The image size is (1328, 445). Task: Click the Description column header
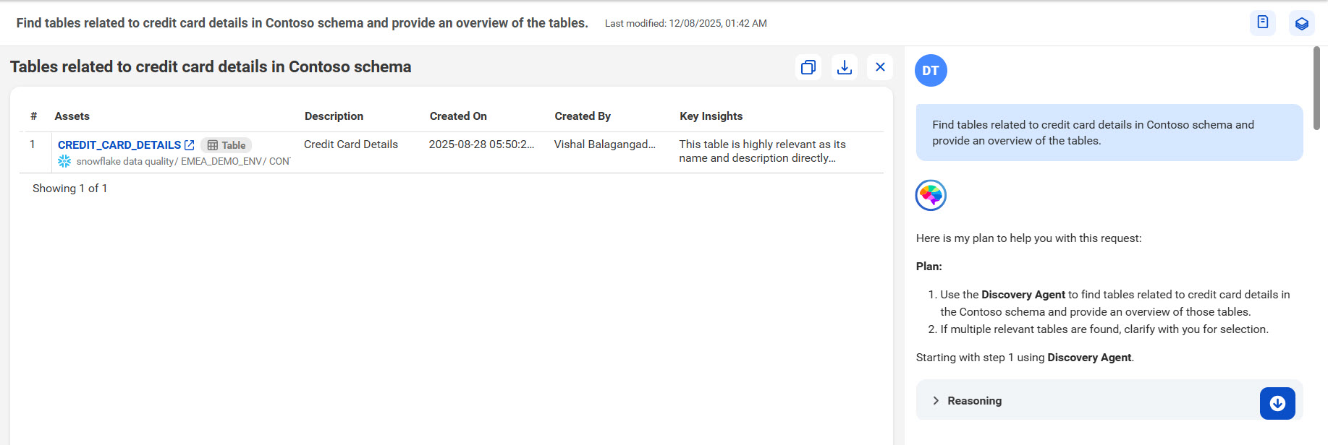click(x=334, y=116)
